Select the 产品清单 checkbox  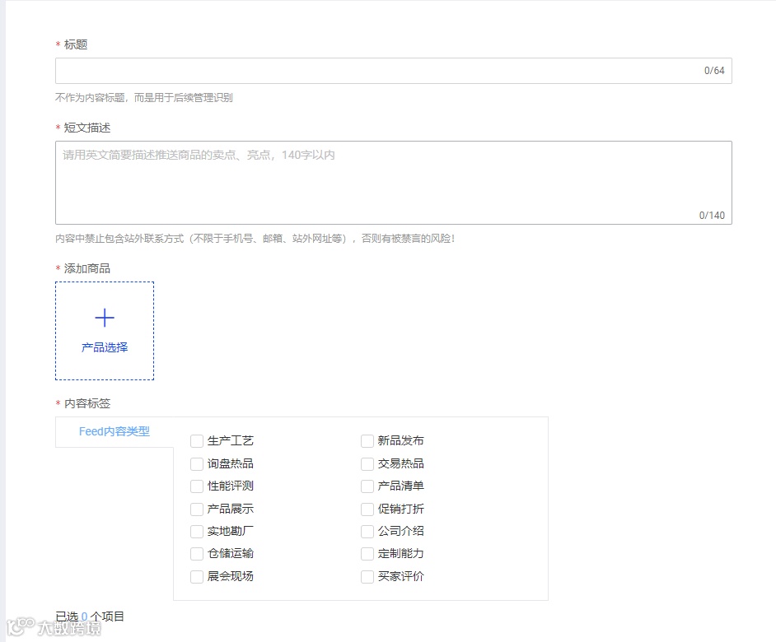pos(367,486)
